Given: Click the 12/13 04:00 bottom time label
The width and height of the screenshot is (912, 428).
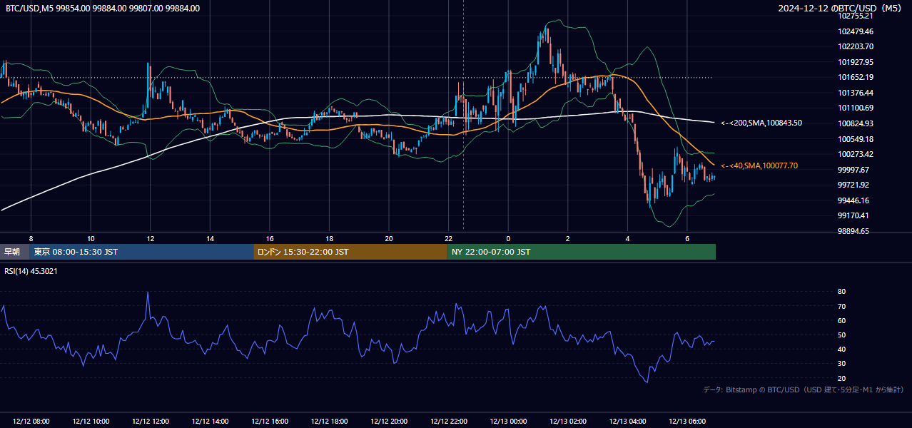Looking at the screenshot, I should 628,422.
